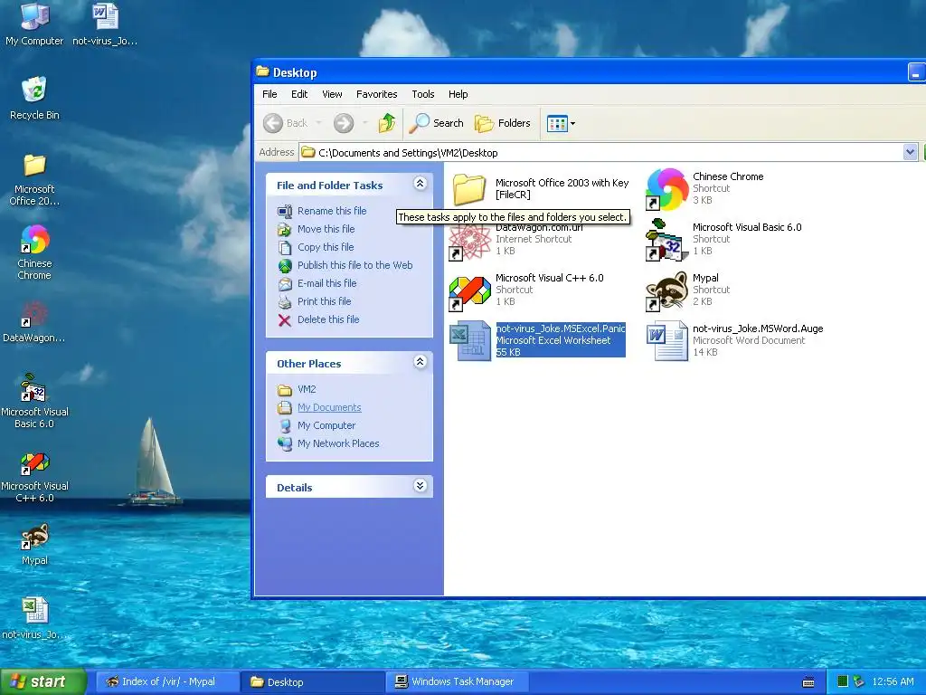Collapse the File and Folder Tasks panel
926x695 pixels.
[420, 184]
